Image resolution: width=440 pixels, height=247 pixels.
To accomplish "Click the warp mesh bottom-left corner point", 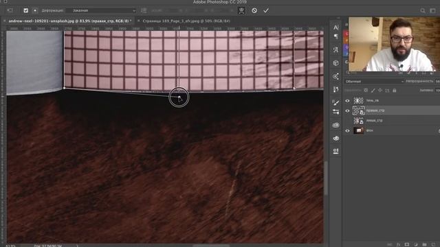I will (64, 89).
